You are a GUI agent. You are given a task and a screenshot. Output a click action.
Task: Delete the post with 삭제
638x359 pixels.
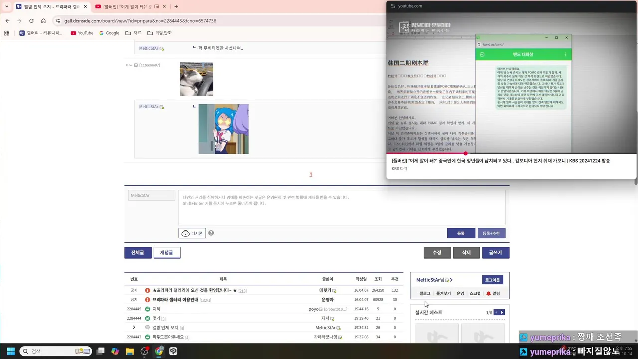click(x=466, y=253)
